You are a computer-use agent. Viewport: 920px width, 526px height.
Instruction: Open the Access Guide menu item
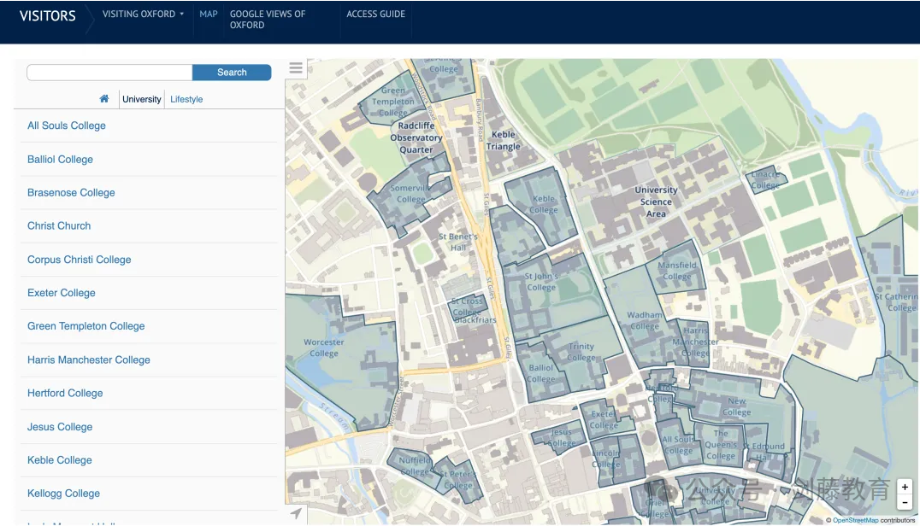375,14
